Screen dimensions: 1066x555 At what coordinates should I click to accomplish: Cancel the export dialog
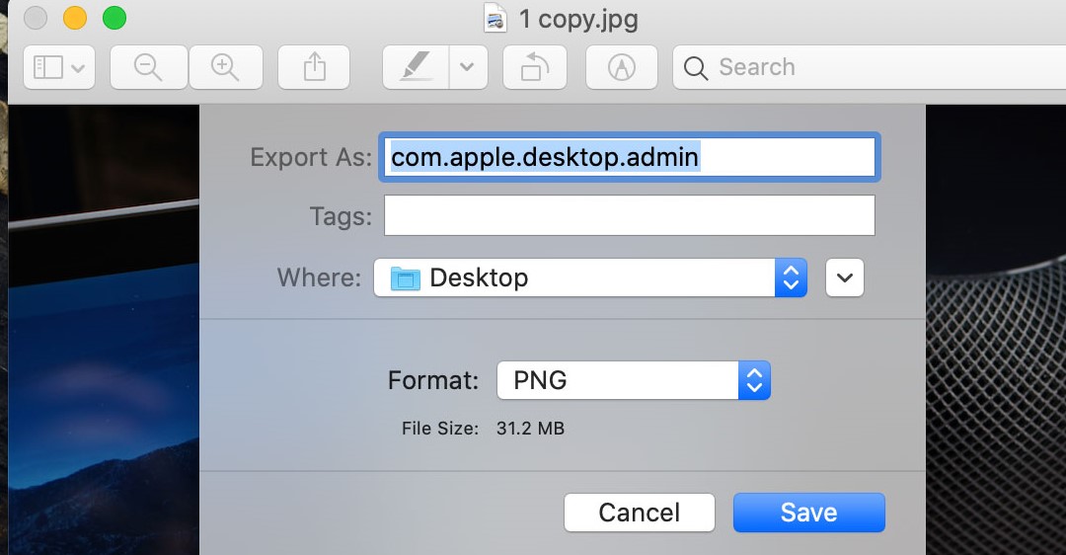click(x=639, y=513)
